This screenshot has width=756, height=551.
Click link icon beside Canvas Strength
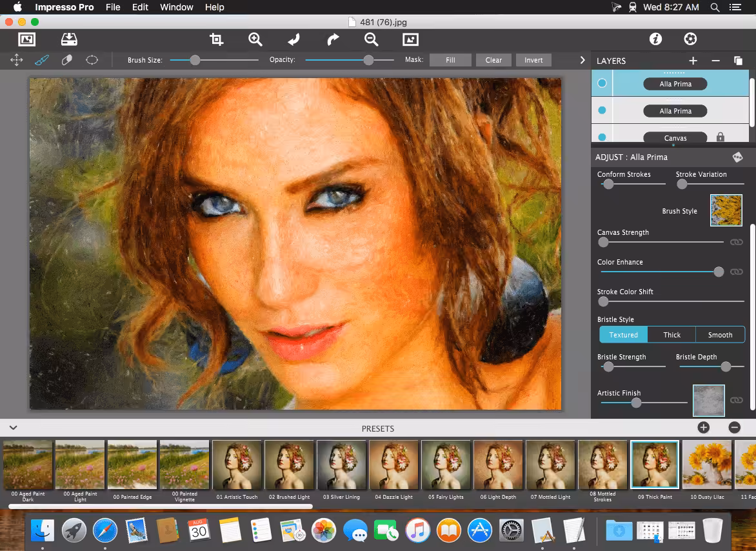(x=736, y=242)
